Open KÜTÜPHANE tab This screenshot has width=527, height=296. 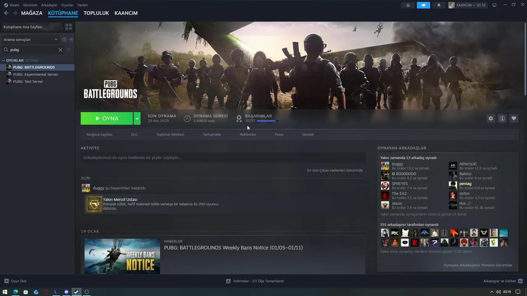63,13
